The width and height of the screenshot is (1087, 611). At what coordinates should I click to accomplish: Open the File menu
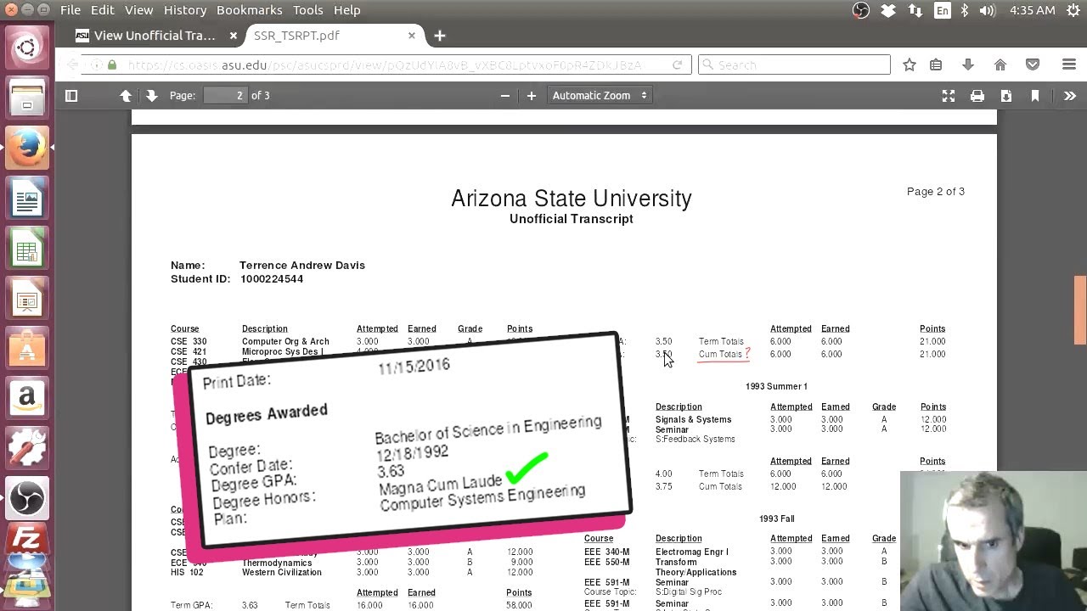click(70, 10)
